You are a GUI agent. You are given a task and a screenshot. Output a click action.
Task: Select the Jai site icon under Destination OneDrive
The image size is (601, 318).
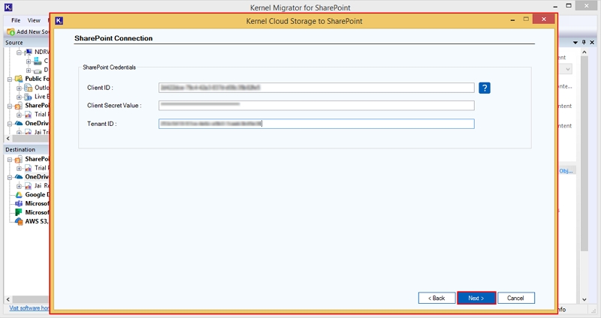29,186
